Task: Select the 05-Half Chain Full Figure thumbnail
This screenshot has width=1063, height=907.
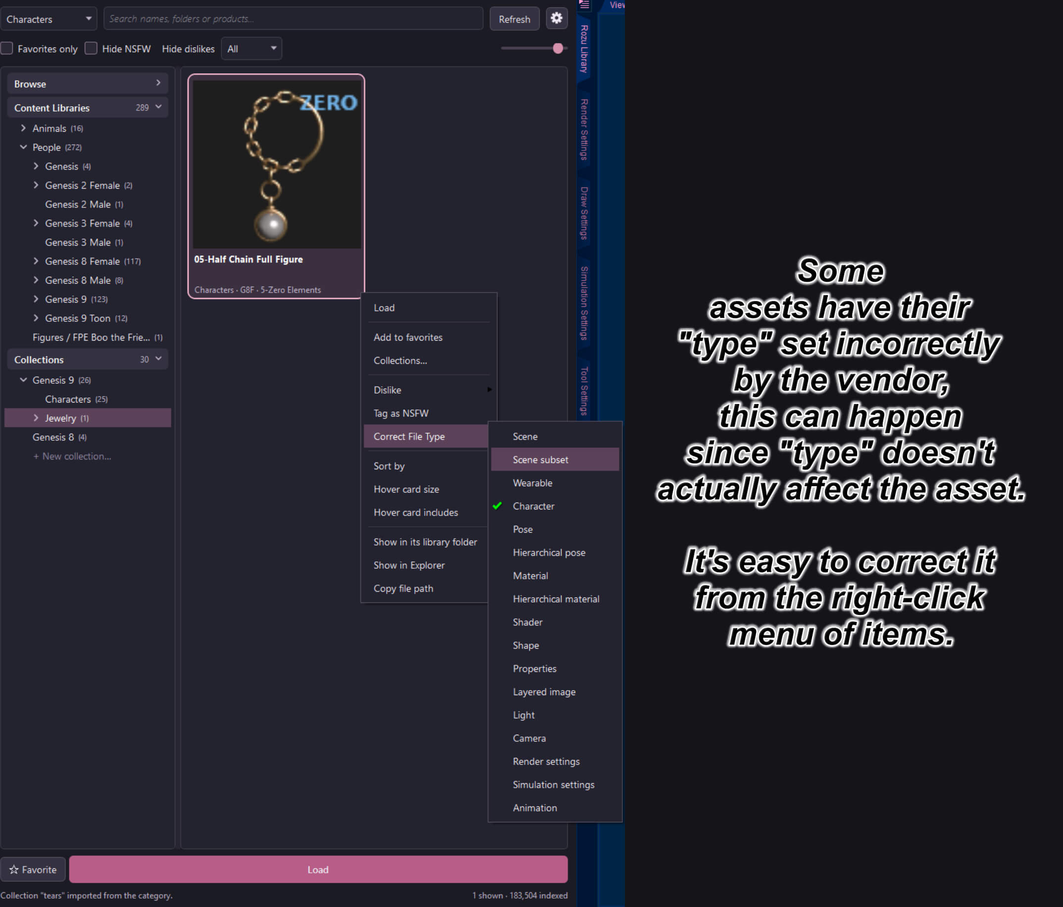Action: click(277, 186)
